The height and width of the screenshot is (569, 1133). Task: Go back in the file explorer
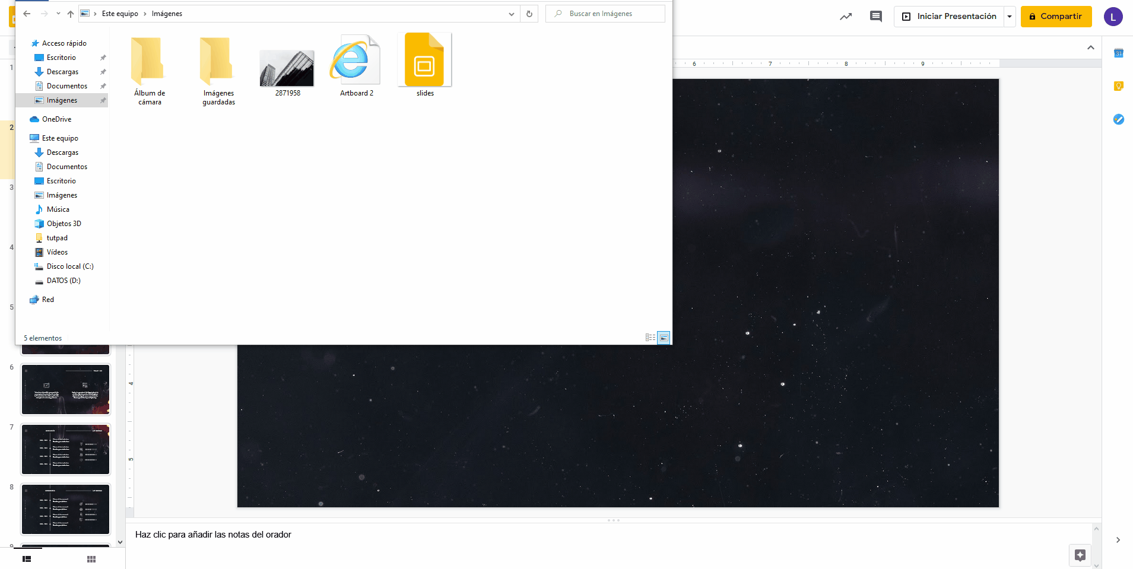pyautogui.click(x=27, y=14)
